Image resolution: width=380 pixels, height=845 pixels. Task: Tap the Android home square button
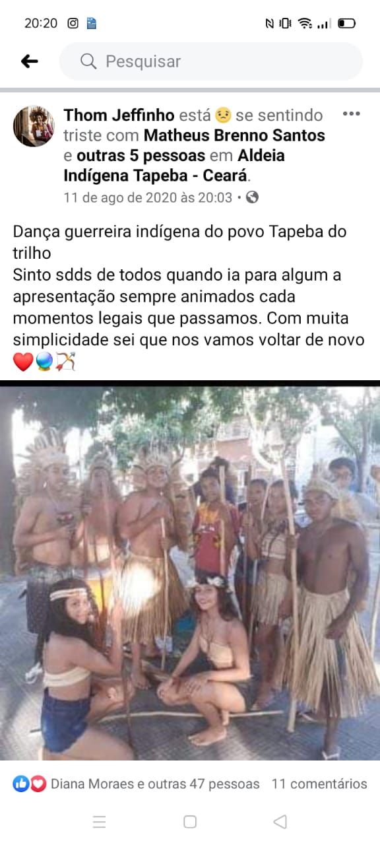click(190, 821)
